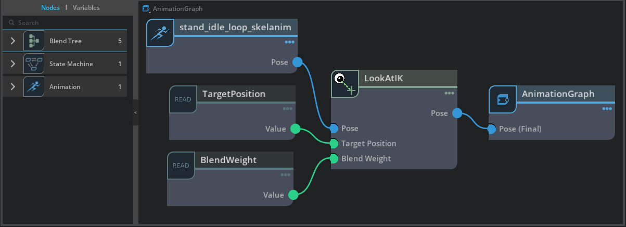
Task: Click the State Machine category icon
Action: (x=34, y=64)
